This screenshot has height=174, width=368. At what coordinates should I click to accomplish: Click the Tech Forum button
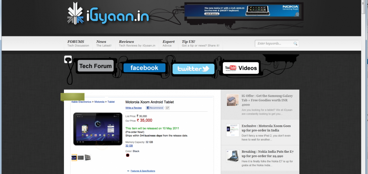(96, 66)
